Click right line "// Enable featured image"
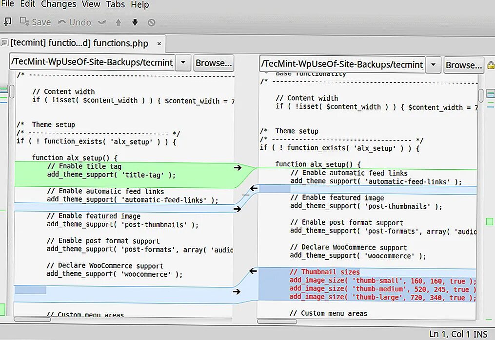The height and width of the screenshot is (340, 495). point(337,197)
